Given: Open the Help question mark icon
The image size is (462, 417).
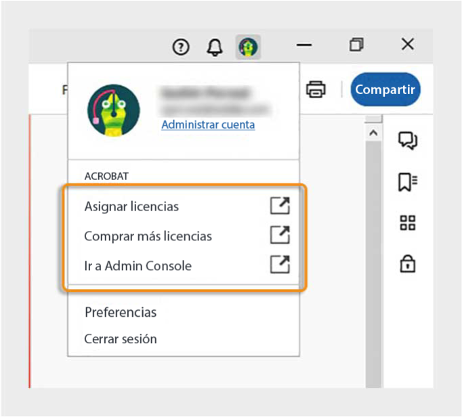Looking at the screenshot, I should pyautogui.click(x=181, y=47).
